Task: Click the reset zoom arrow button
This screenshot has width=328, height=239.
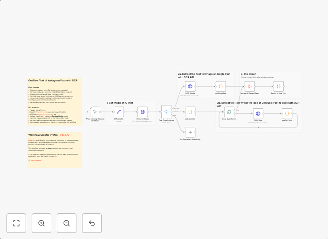Action: tap(92, 223)
